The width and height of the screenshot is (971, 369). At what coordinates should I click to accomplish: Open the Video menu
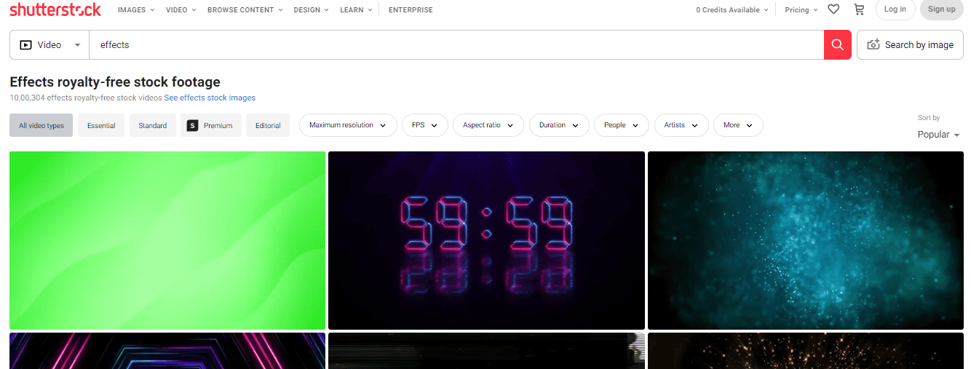click(x=181, y=9)
